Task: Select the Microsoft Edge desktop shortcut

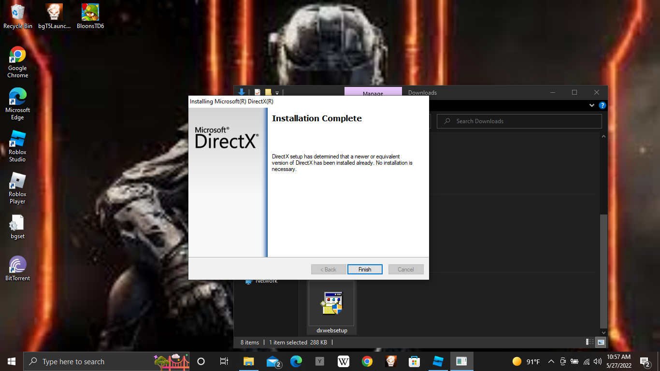Action: (18, 104)
